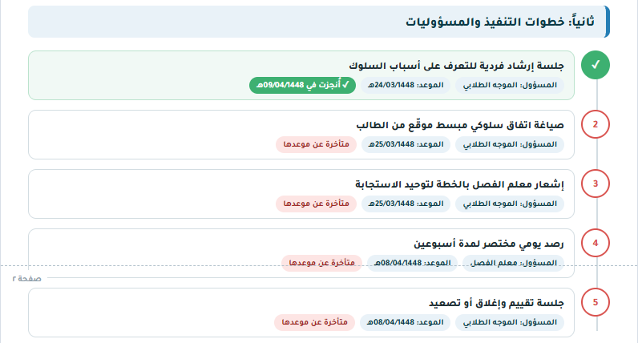Click the overdue badge in the رصد يومي step
This screenshot has height=343, width=638.
click(322, 263)
